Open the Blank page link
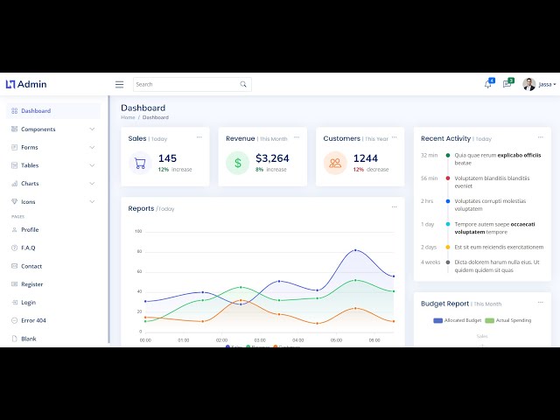 pos(53,339)
